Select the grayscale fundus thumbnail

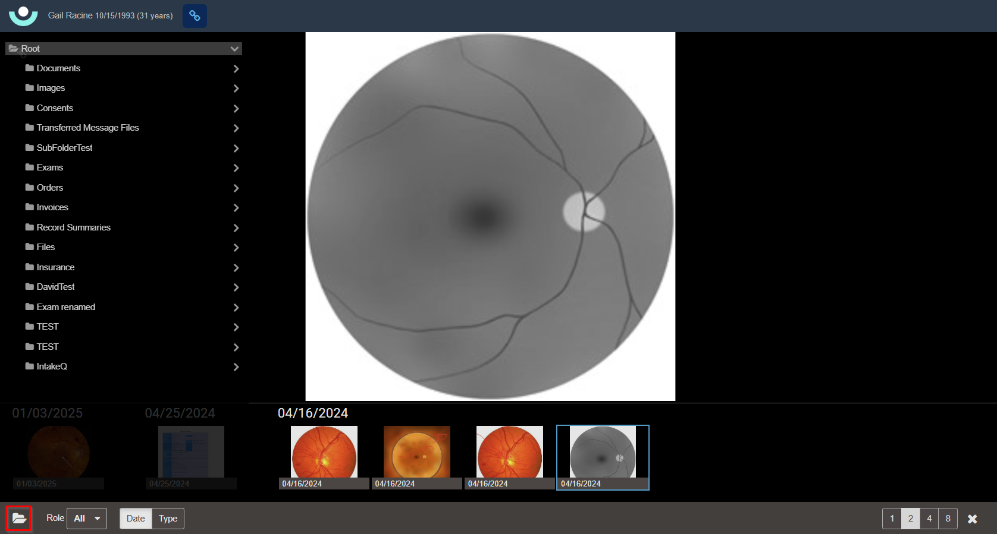click(603, 453)
